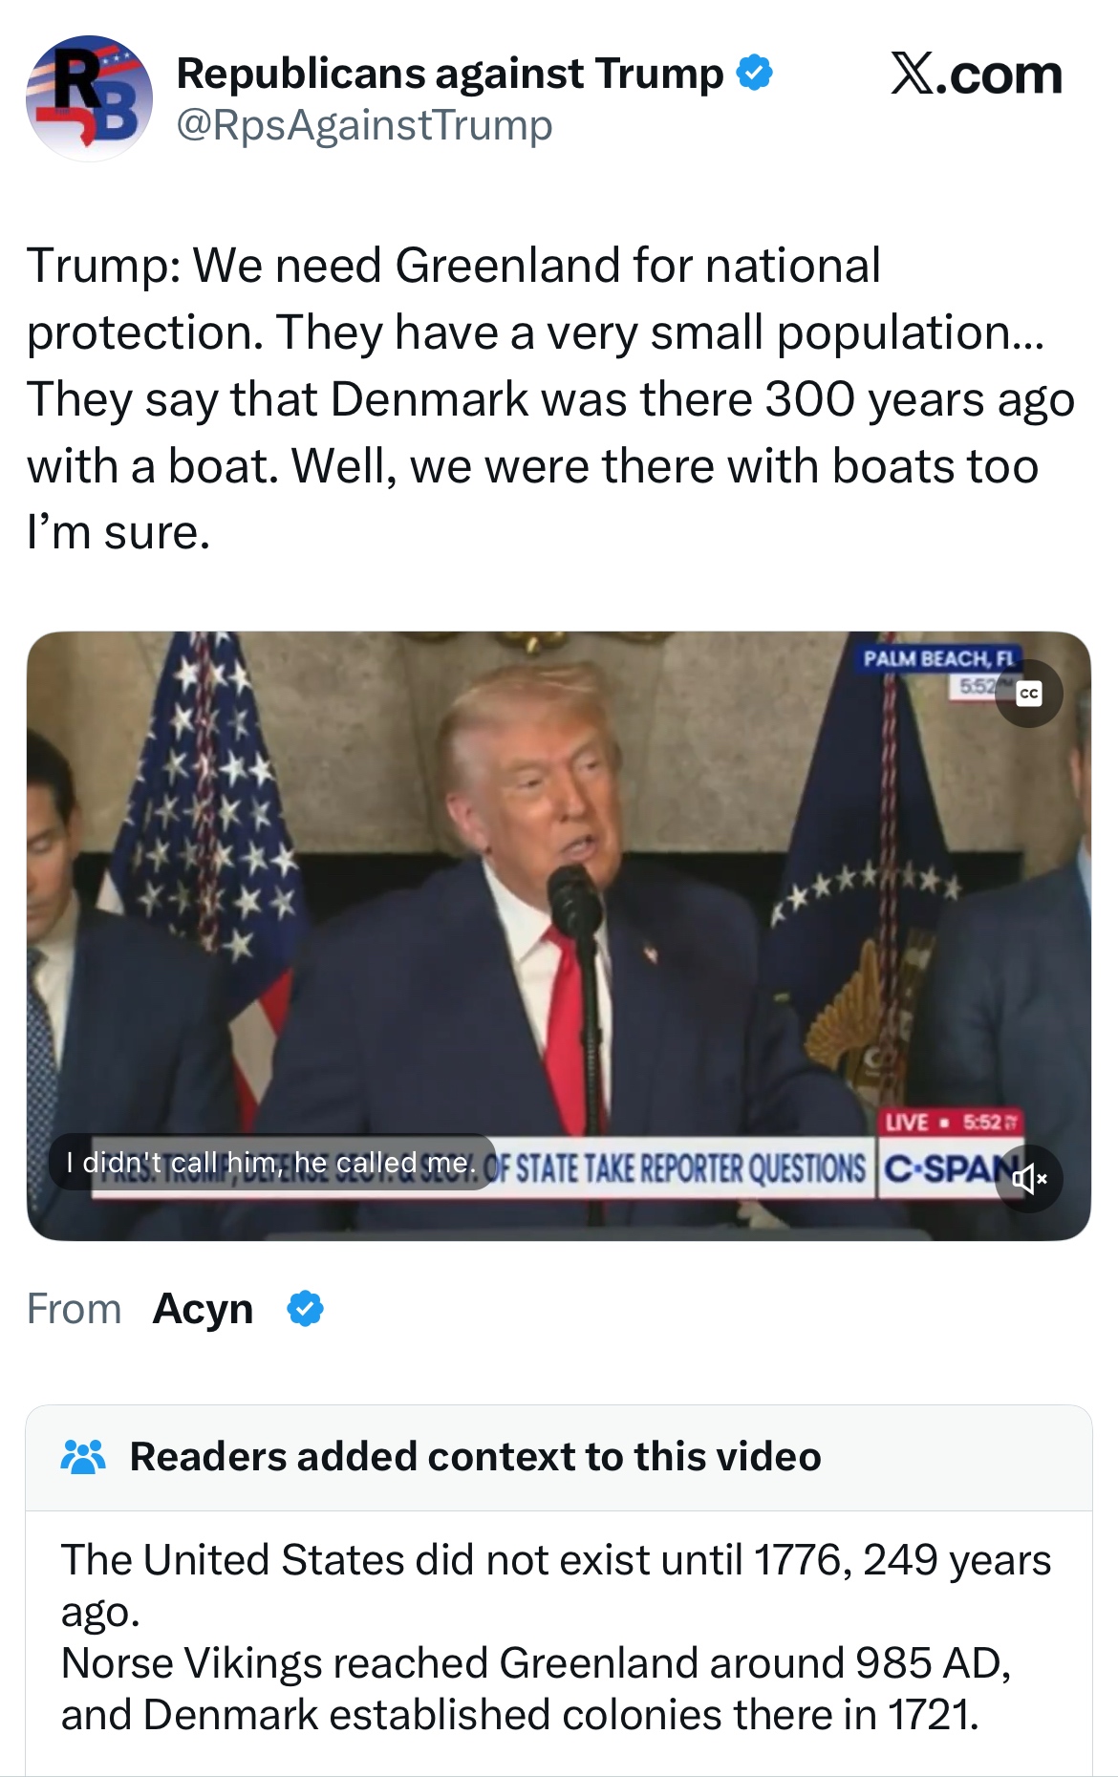Toggle closed captions with the CC button
The height and width of the screenshot is (1777, 1118).
pos(1029,694)
